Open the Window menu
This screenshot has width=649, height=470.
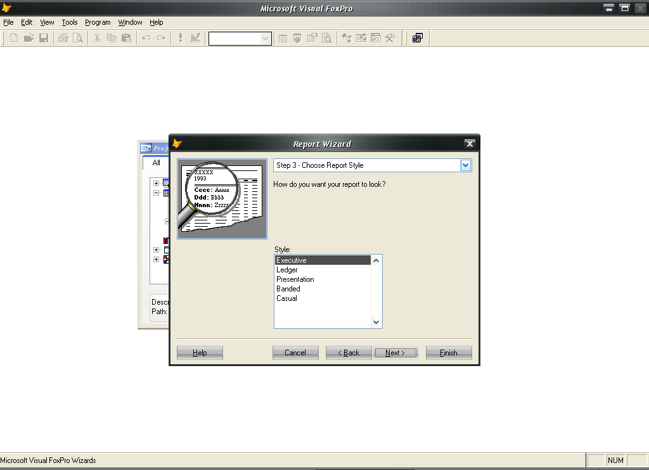pyautogui.click(x=130, y=22)
